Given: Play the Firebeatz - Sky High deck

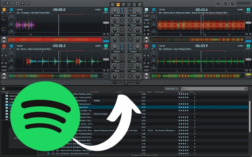Looking at the screenshot, I should pyautogui.click(x=4, y=40).
